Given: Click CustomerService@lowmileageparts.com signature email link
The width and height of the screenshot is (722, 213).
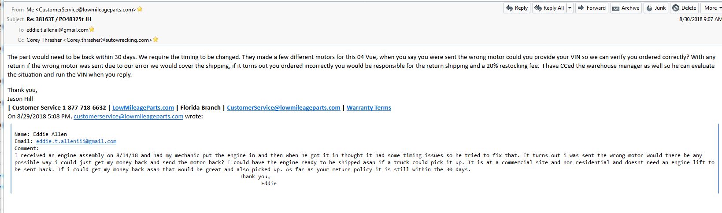Looking at the screenshot, I should [284, 107].
